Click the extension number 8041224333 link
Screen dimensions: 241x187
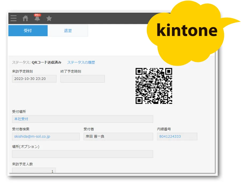coord(170,137)
